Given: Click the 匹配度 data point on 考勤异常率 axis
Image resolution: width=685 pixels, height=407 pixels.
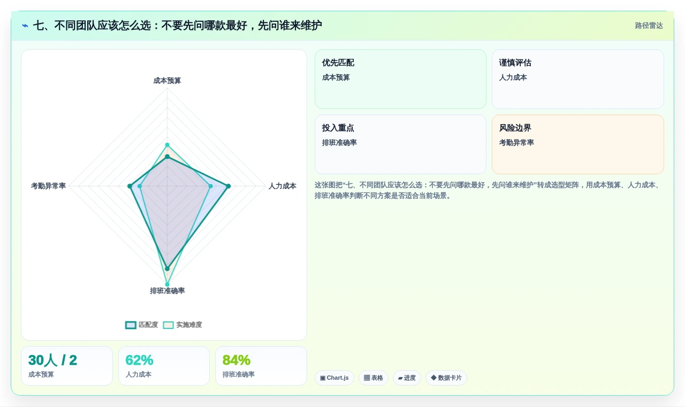Looking at the screenshot, I should [x=130, y=186].
